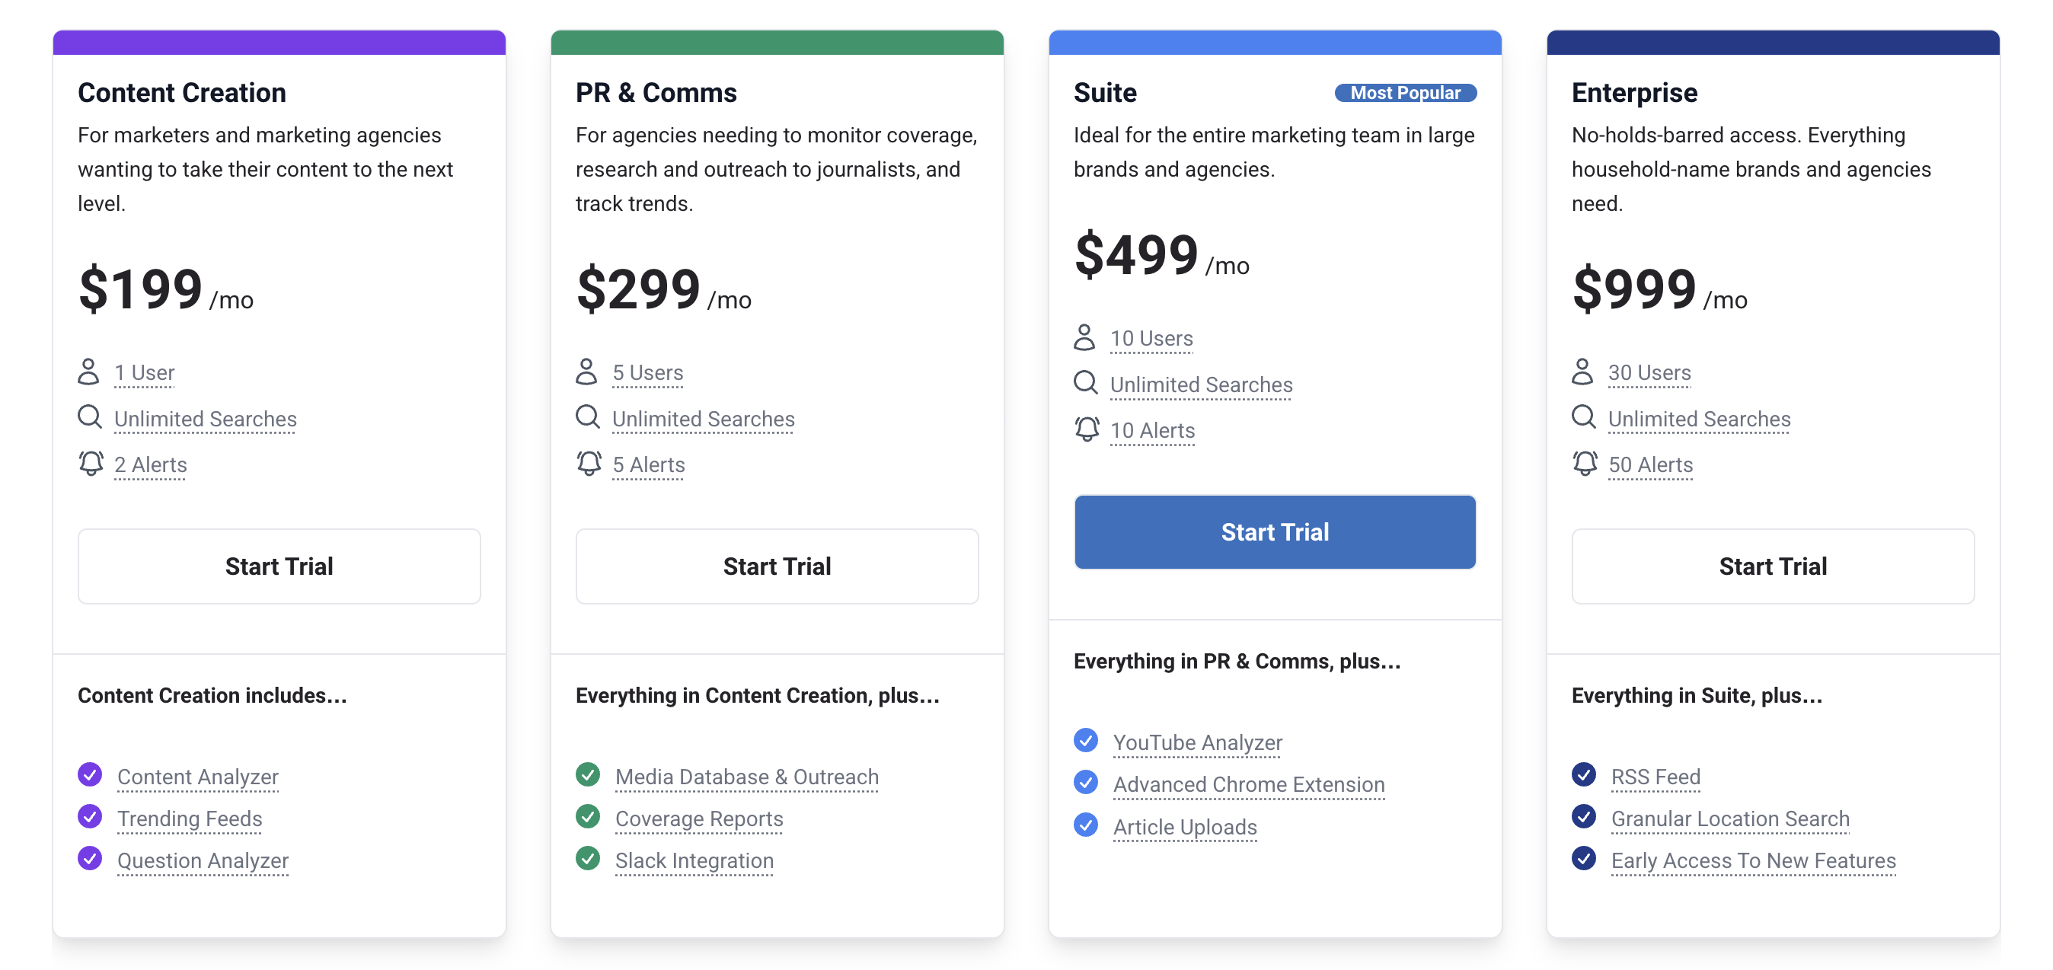
Task: Start the Content Creation trial
Action: click(x=279, y=566)
